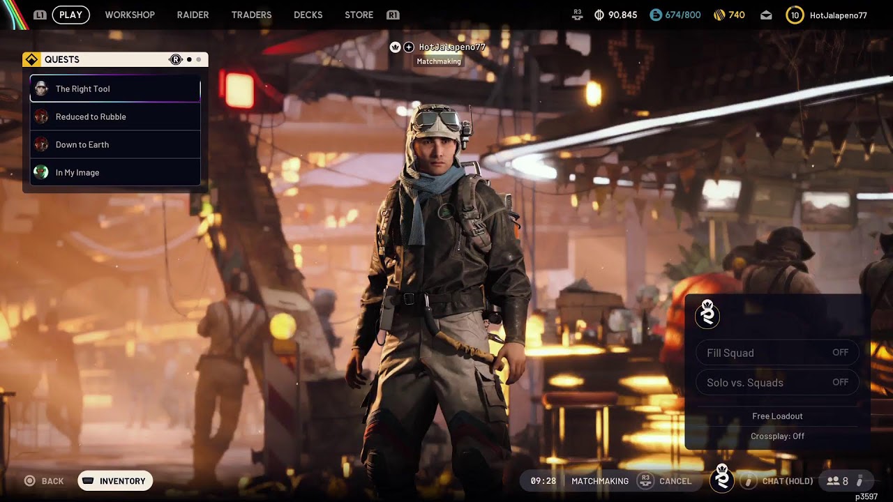Screen dimensions: 893x502
Task: Go to the TRADERS tab
Action: pyautogui.click(x=251, y=15)
